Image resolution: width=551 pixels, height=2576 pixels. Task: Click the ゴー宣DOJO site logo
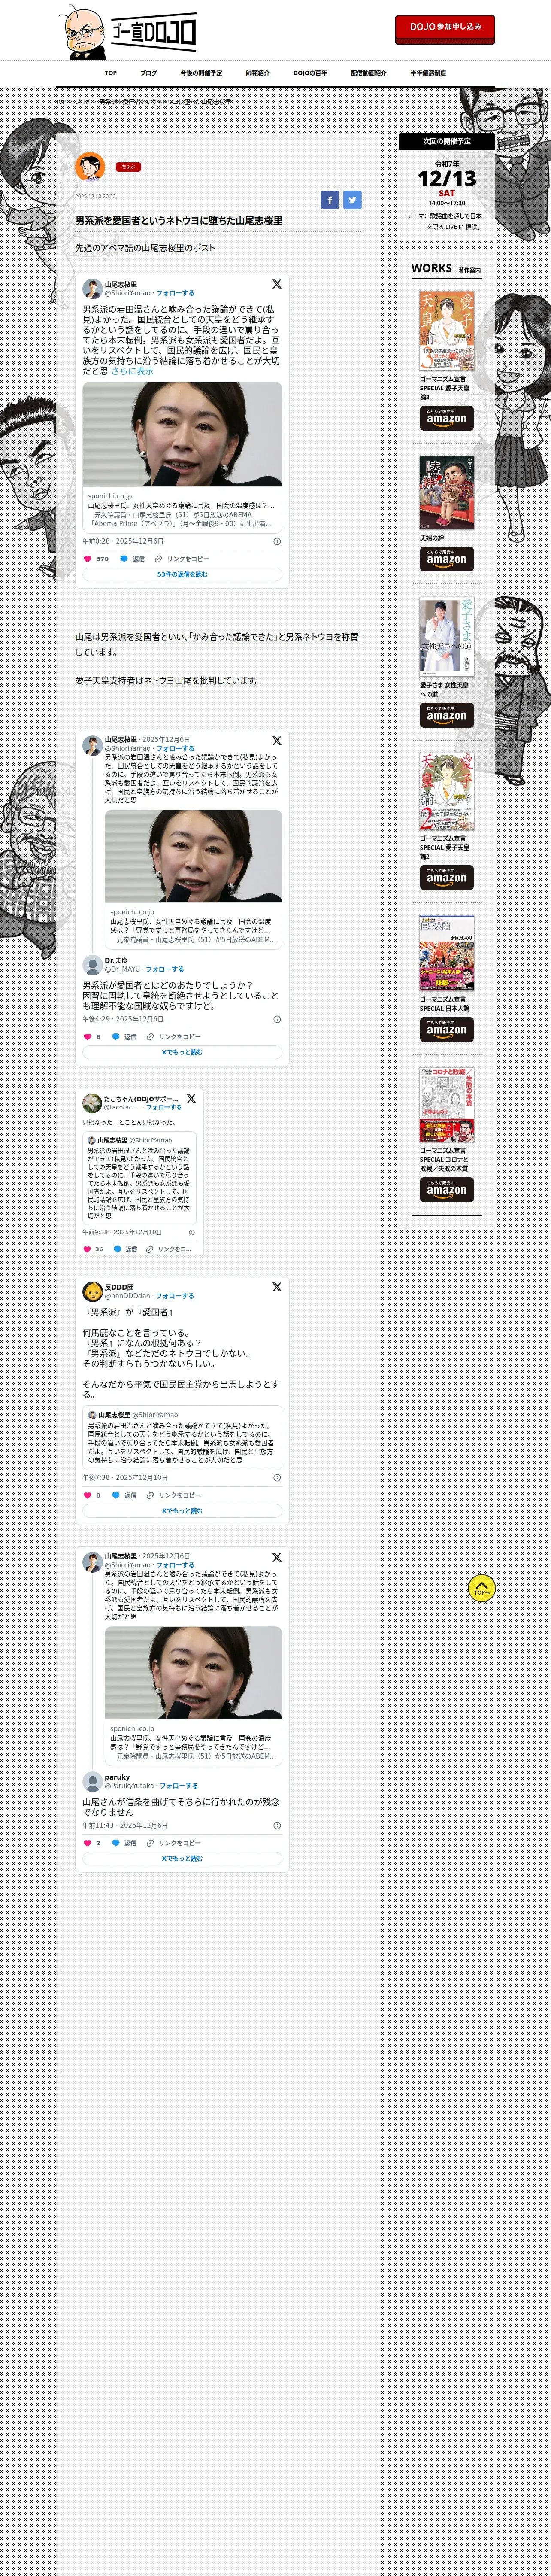pyautogui.click(x=127, y=32)
